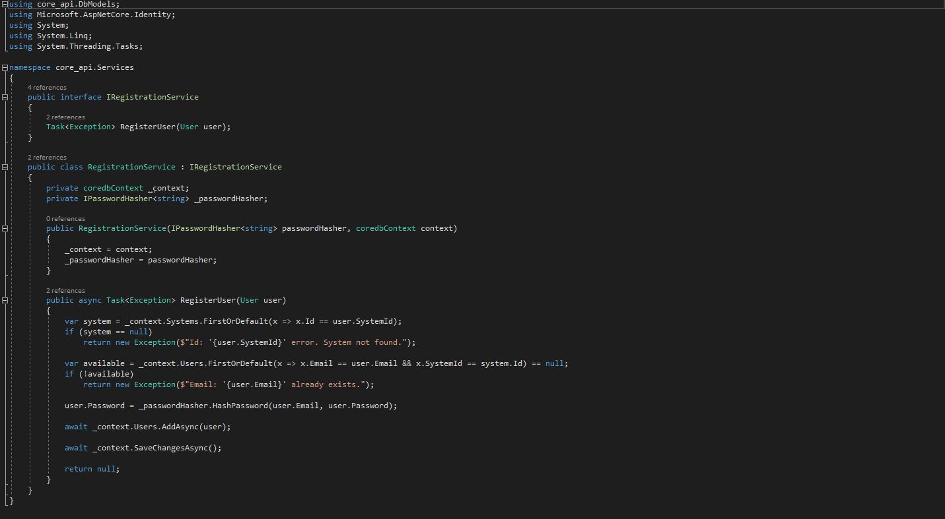The image size is (945, 519).
Task: Collapse the RegistrationService constructor block
Action: point(5,228)
